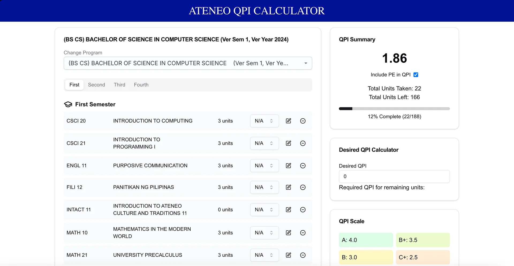
Task: Edit the MATH 21 grade entry
Action: click(x=288, y=255)
